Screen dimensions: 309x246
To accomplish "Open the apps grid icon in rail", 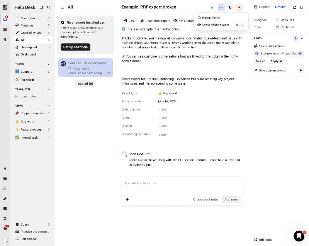I will [5, 218].
